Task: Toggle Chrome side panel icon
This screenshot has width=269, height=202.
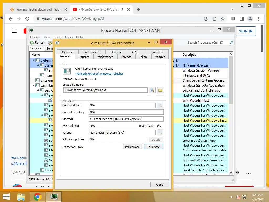Action: pos(242,19)
